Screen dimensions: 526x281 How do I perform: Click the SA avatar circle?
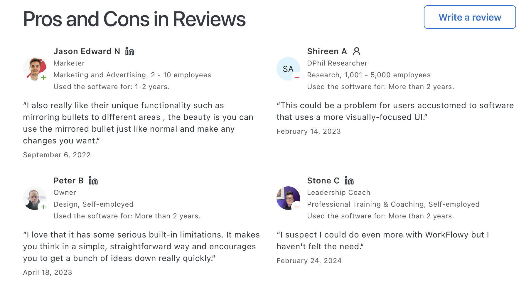(x=288, y=69)
